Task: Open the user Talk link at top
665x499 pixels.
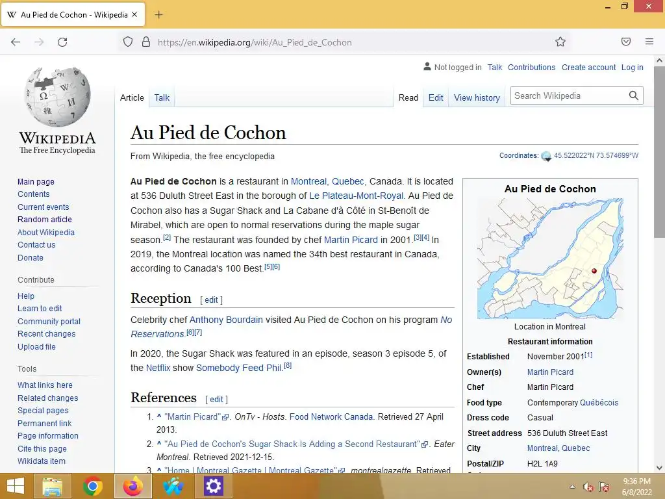Action: (x=494, y=67)
